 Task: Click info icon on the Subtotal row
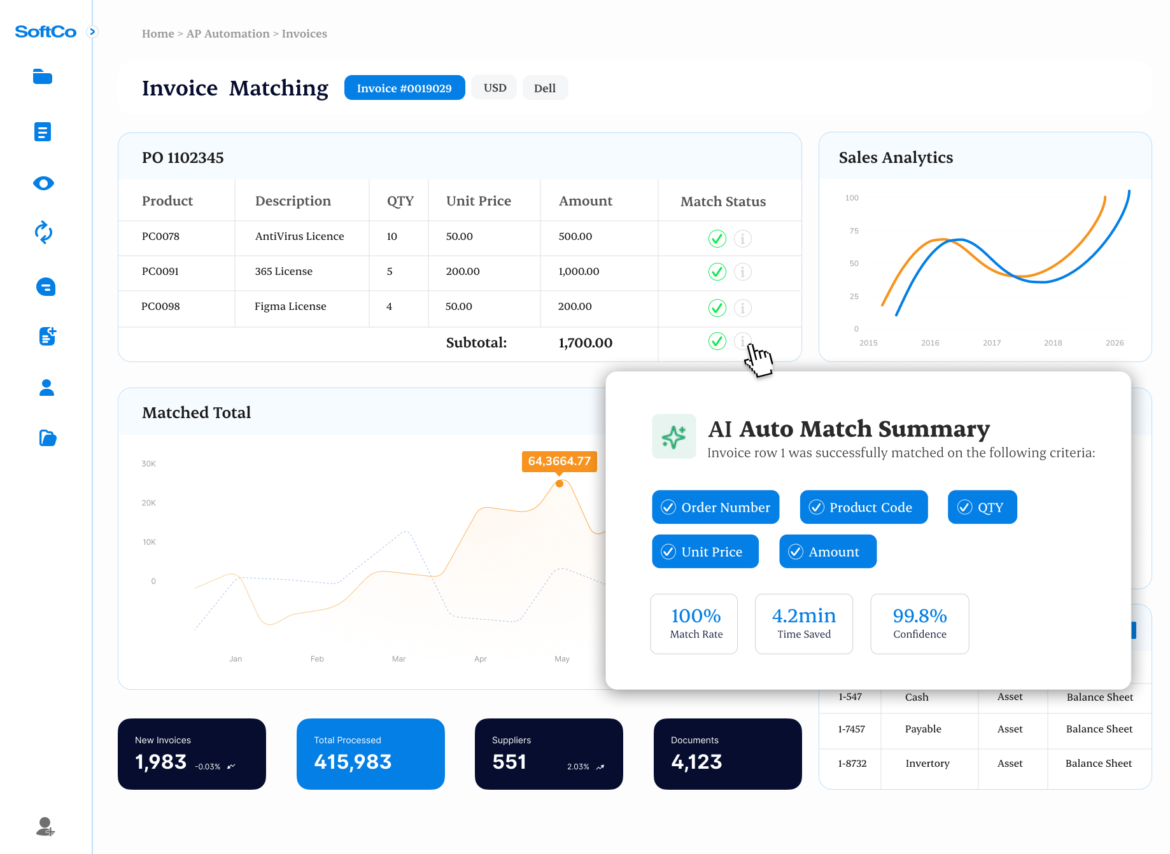pyautogui.click(x=742, y=341)
